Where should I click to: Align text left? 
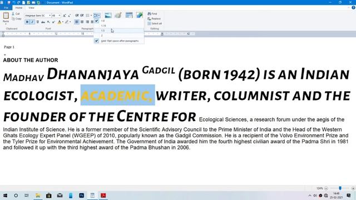point(77,22)
